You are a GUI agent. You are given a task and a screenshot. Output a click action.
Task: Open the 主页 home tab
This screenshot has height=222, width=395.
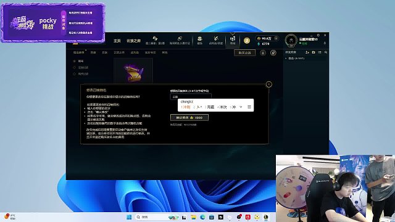pos(117,41)
